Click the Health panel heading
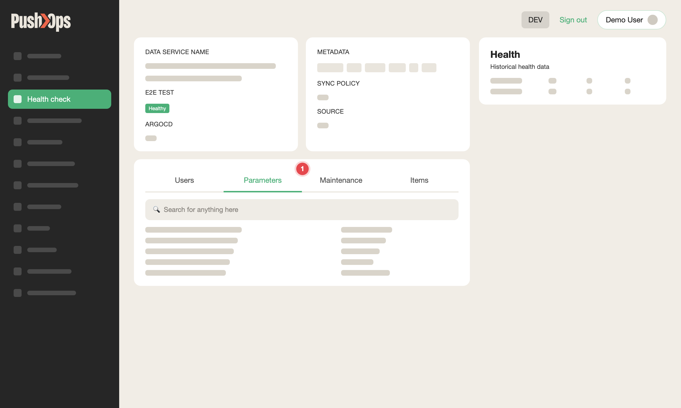Viewport: 681px width, 408px height. 505,54
